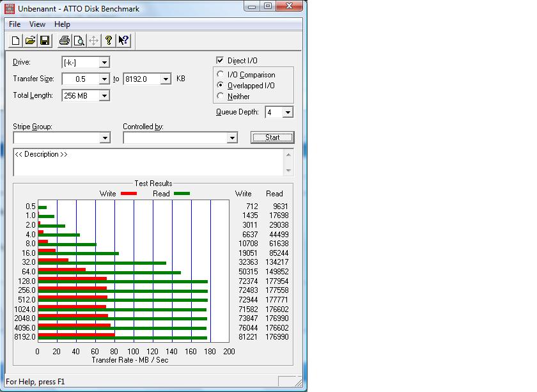Click the Transfer Rate - MB / Sec axis label
Viewport: 537px width, 392px height.
[130, 360]
